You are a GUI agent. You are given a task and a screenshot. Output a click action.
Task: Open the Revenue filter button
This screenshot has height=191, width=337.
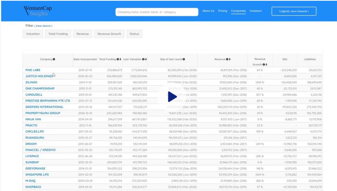point(83,34)
